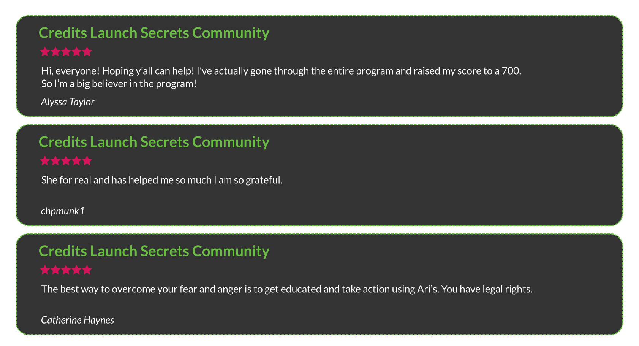Click the first star in Alyssa Taylor's review
Viewport: 639px width, 346px height.
45,51
